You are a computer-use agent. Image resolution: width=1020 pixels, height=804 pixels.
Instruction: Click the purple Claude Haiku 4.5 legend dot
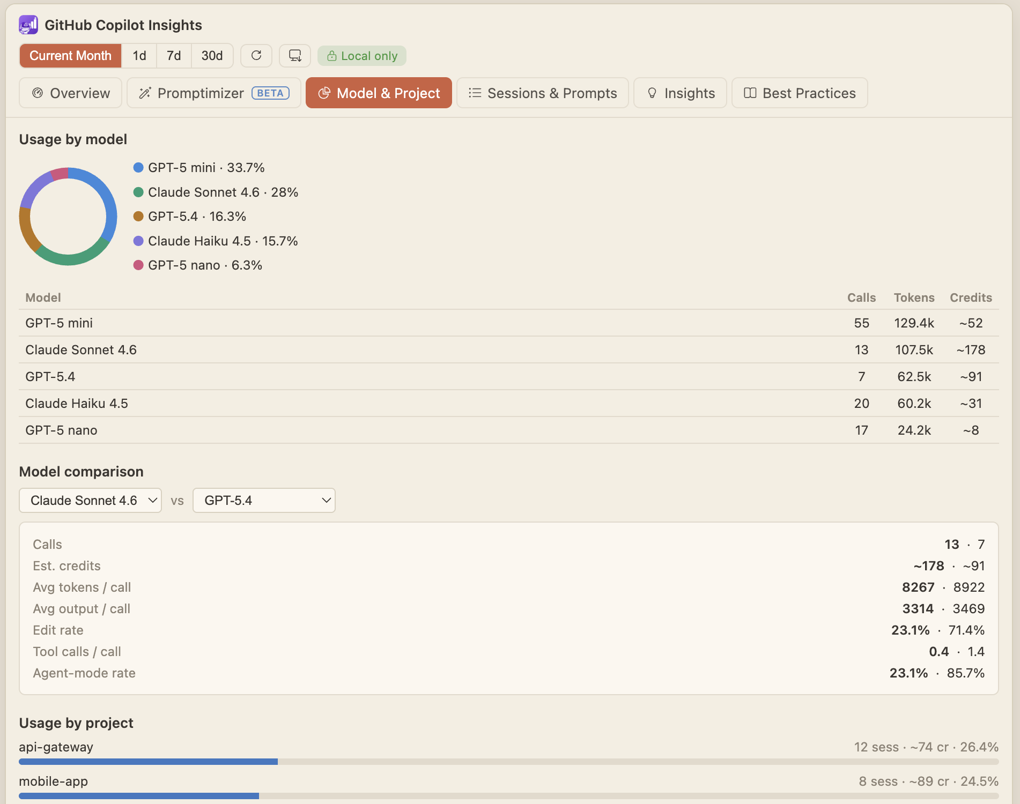[x=138, y=241]
